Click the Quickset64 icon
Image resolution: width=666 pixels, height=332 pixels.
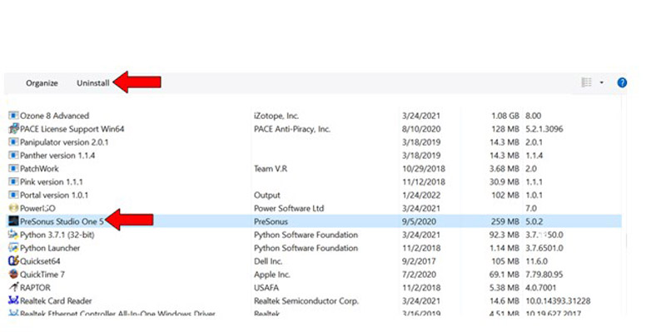[x=13, y=261]
